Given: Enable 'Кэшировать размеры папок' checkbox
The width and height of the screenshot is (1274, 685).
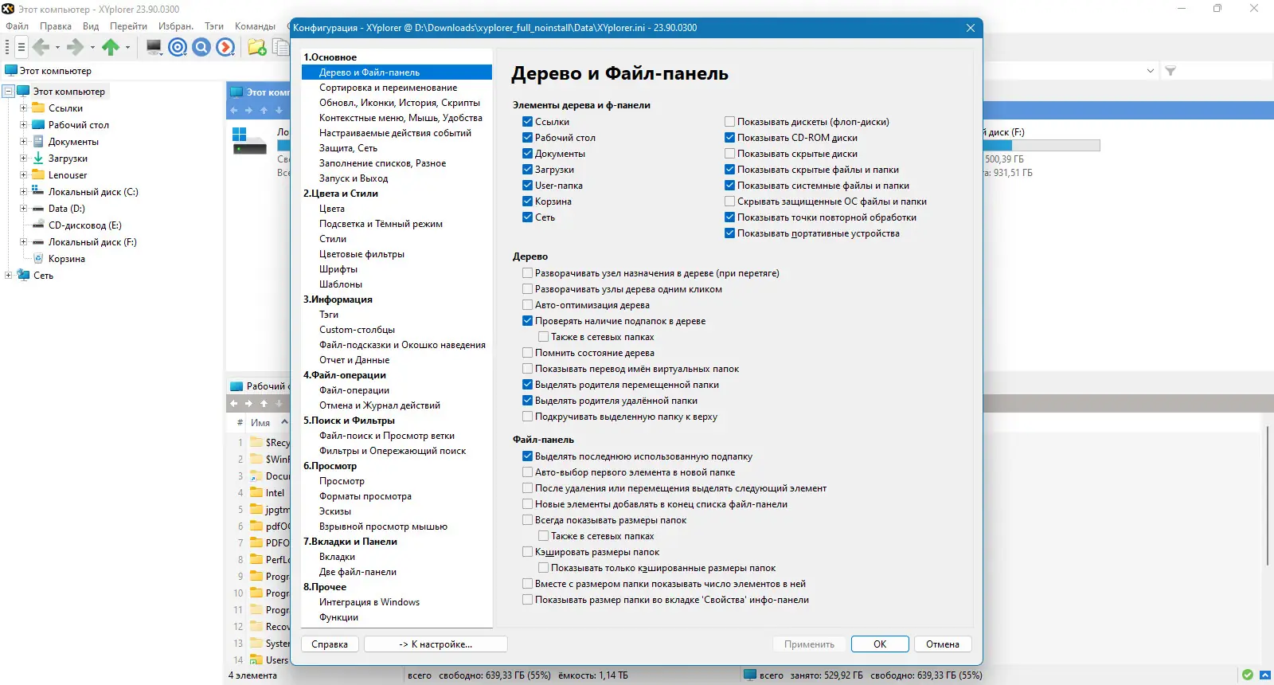Looking at the screenshot, I should pyautogui.click(x=527, y=552).
